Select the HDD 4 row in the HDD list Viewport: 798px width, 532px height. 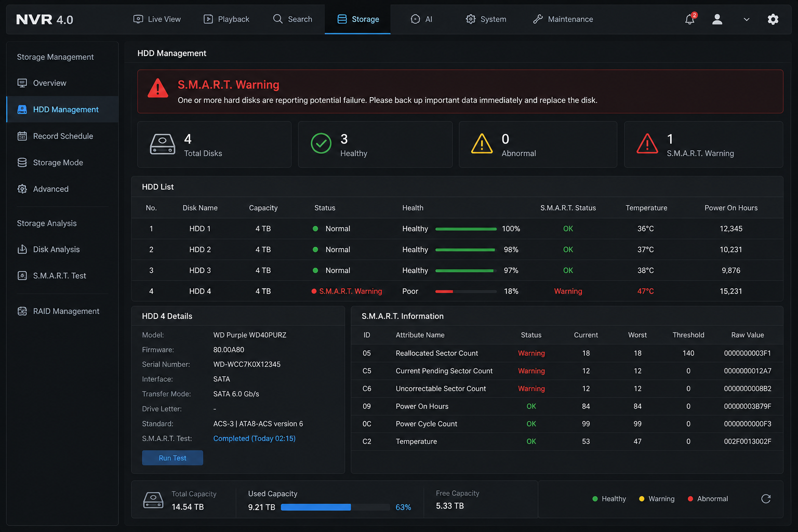(457, 291)
